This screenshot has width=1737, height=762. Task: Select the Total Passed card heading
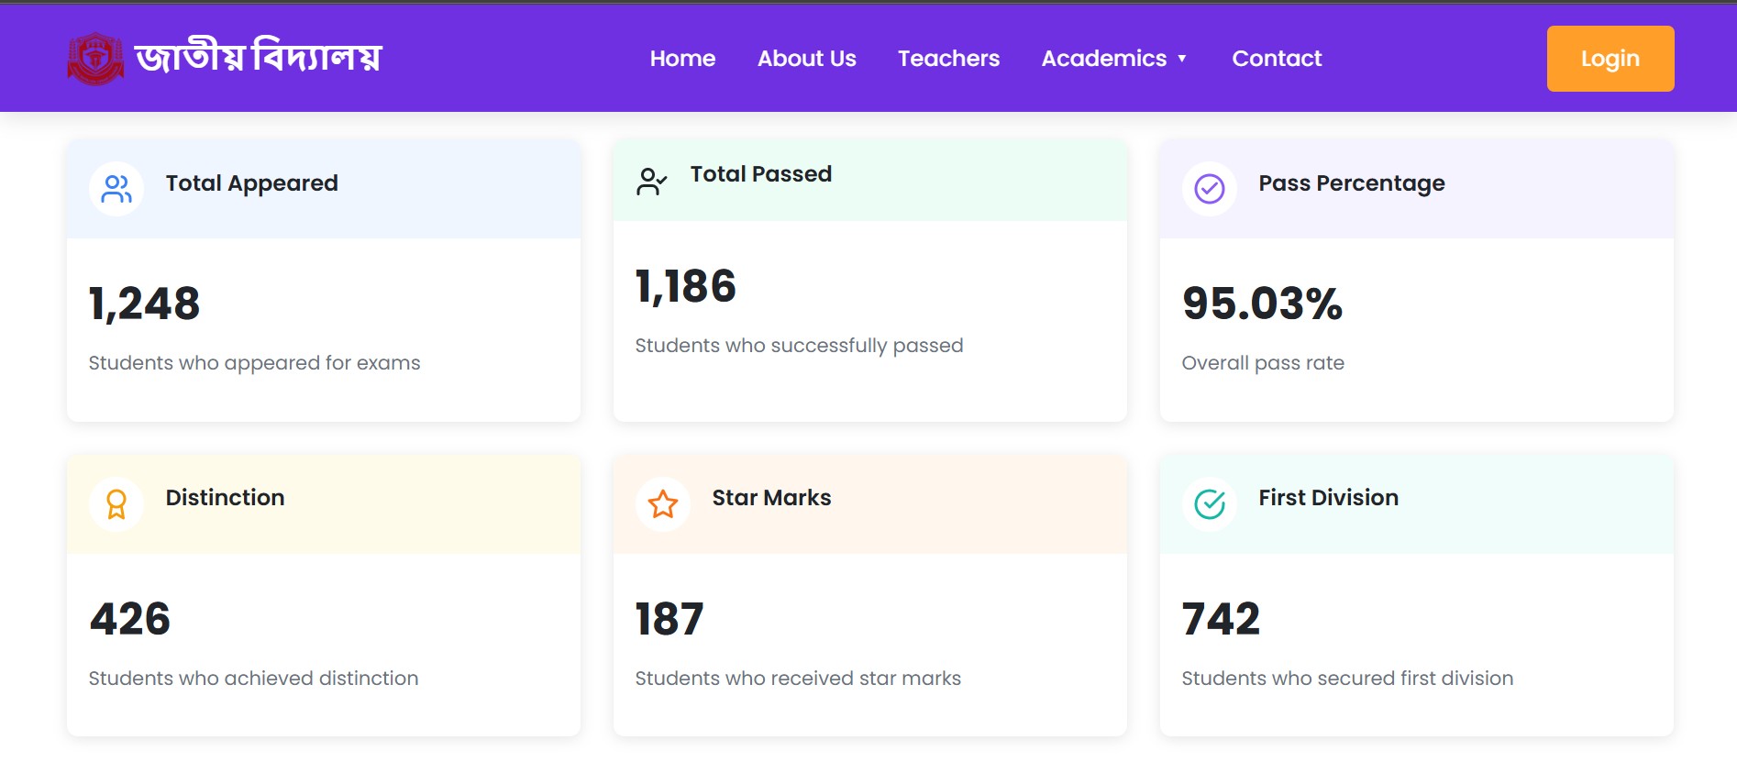click(761, 174)
